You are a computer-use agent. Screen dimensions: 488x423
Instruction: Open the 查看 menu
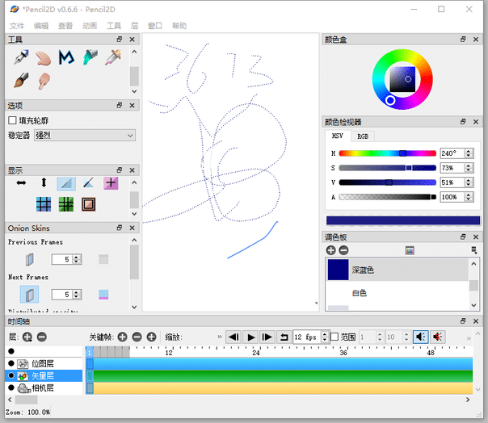[65, 26]
